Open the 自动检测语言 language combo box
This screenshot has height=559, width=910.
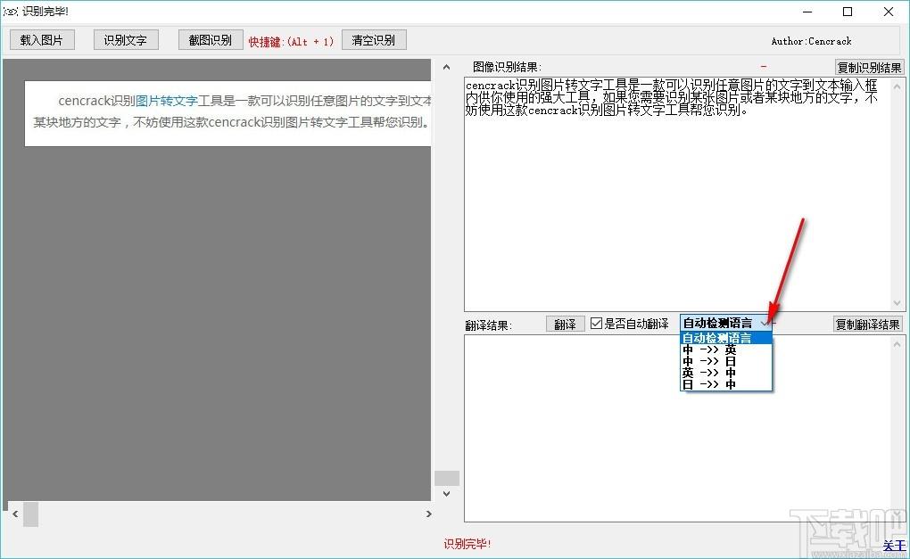click(726, 323)
